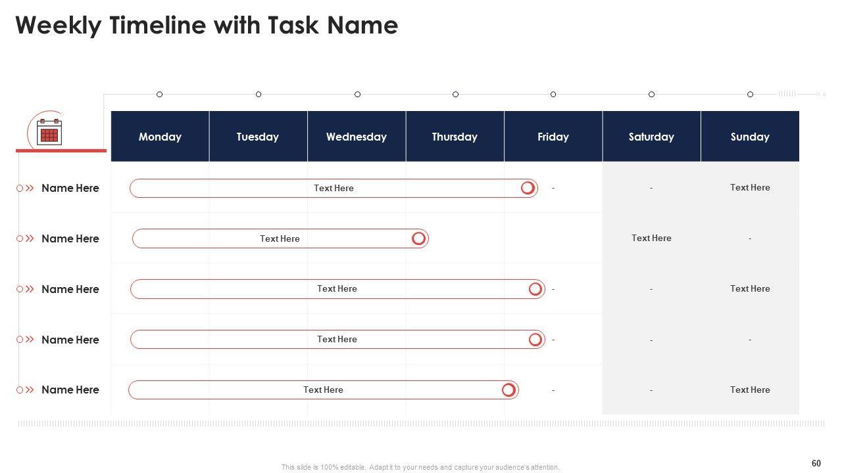Select the timeline dot above Monday
This screenshot has height=473, width=842.
point(159,95)
